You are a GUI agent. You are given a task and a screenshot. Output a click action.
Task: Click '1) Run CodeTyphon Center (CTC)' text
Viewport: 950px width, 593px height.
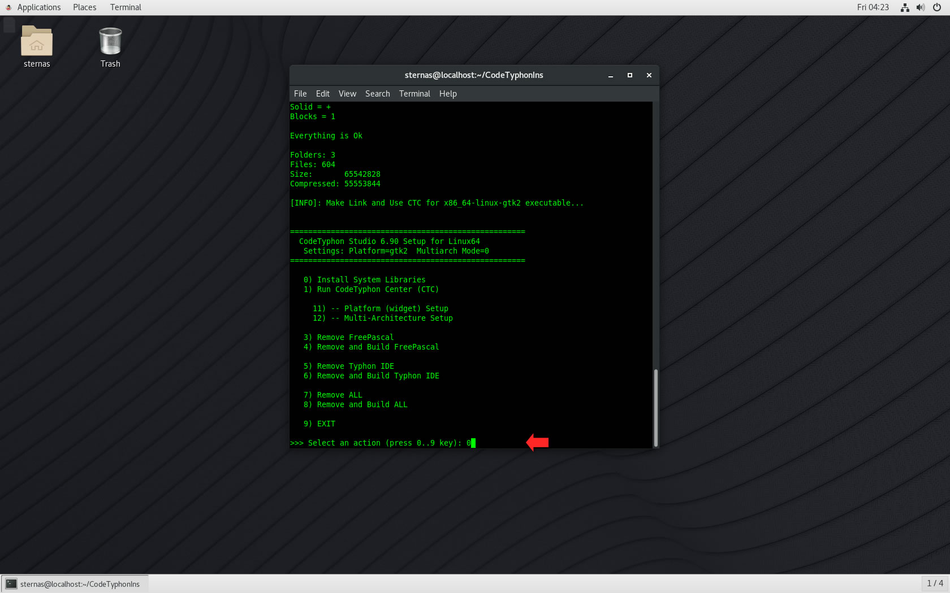point(372,289)
